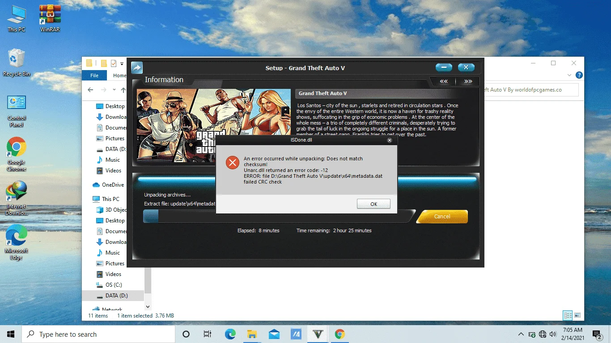The width and height of the screenshot is (611, 343).
Task: Open Internet Download Manager desktop icon
Action: tap(17, 198)
